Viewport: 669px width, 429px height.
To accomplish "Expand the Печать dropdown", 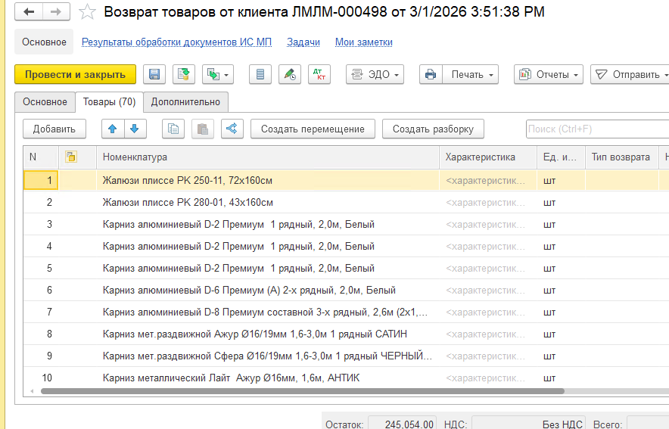I will (471, 75).
